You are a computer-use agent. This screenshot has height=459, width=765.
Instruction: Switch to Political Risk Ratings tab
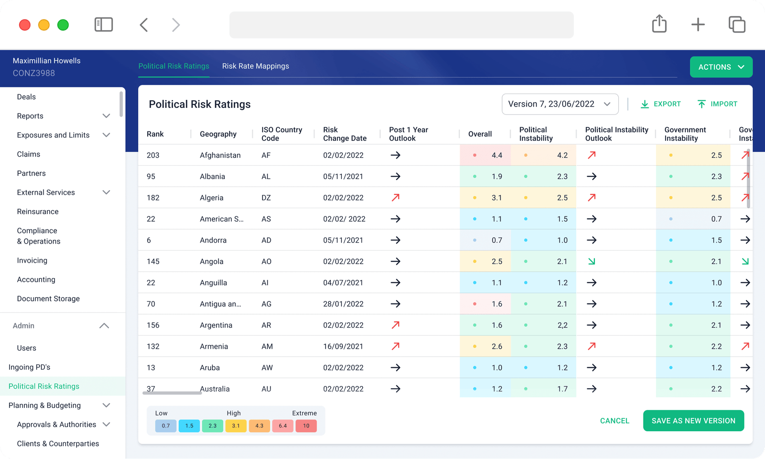click(x=174, y=66)
